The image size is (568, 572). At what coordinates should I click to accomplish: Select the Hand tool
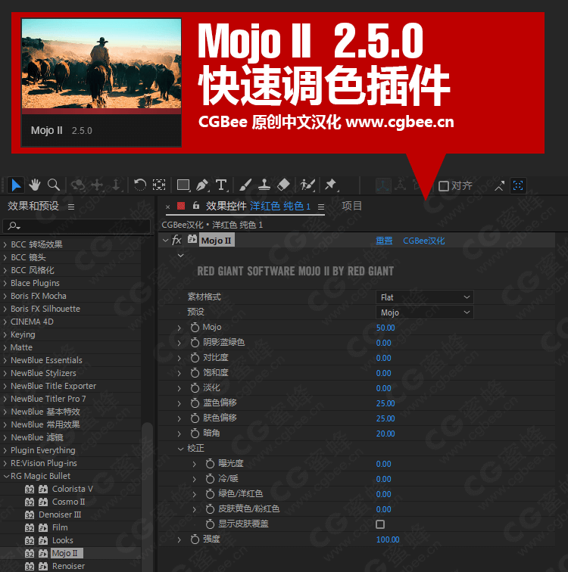click(x=35, y=185)
